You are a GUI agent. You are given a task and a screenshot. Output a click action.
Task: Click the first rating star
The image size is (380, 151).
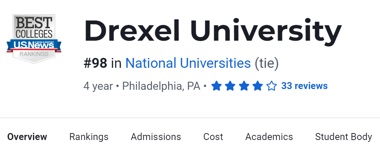[x=217, y=86]
